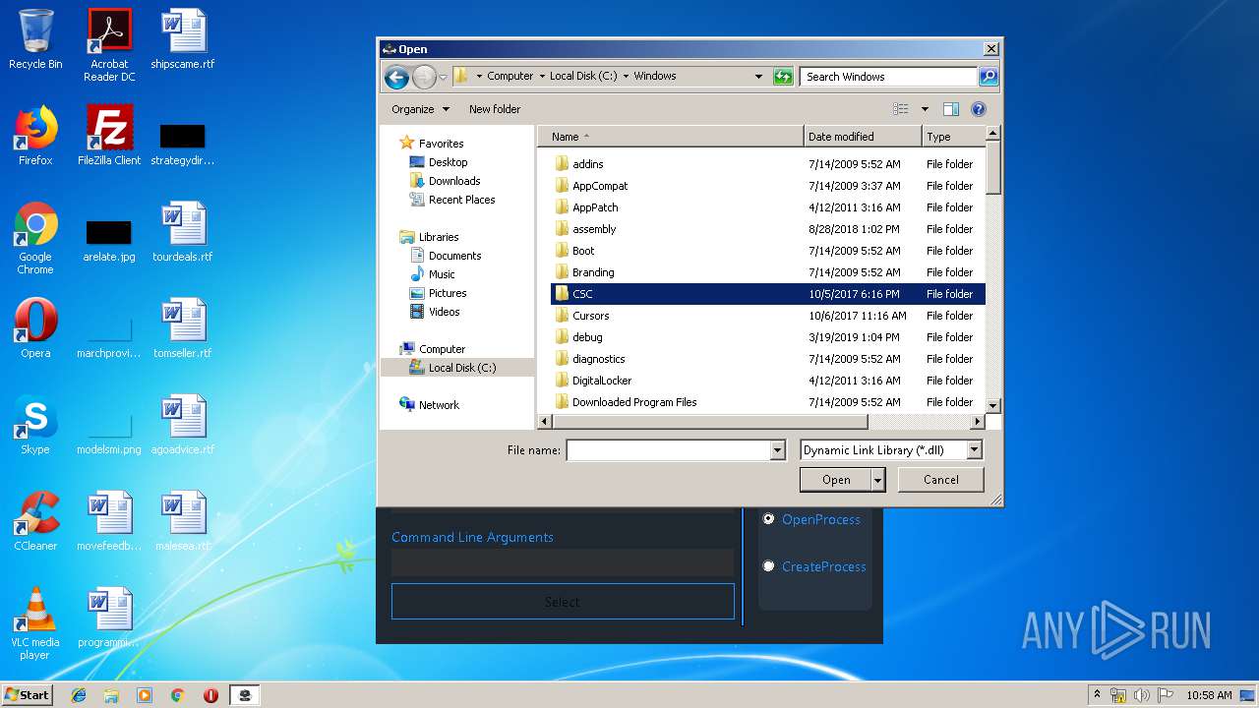This screenshot has height=708, width=1259.
Task: Click the green refresh button beside address bar
Action: [x=783, y=77]
